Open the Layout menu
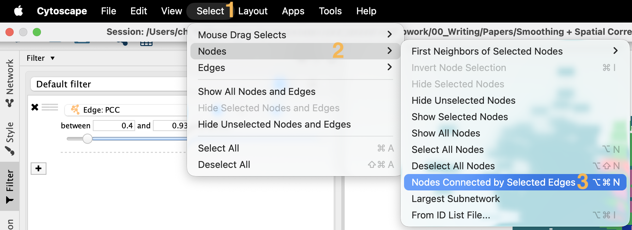Image resolution: width=632 pixels, height=230 pixels. coord(253,11)
